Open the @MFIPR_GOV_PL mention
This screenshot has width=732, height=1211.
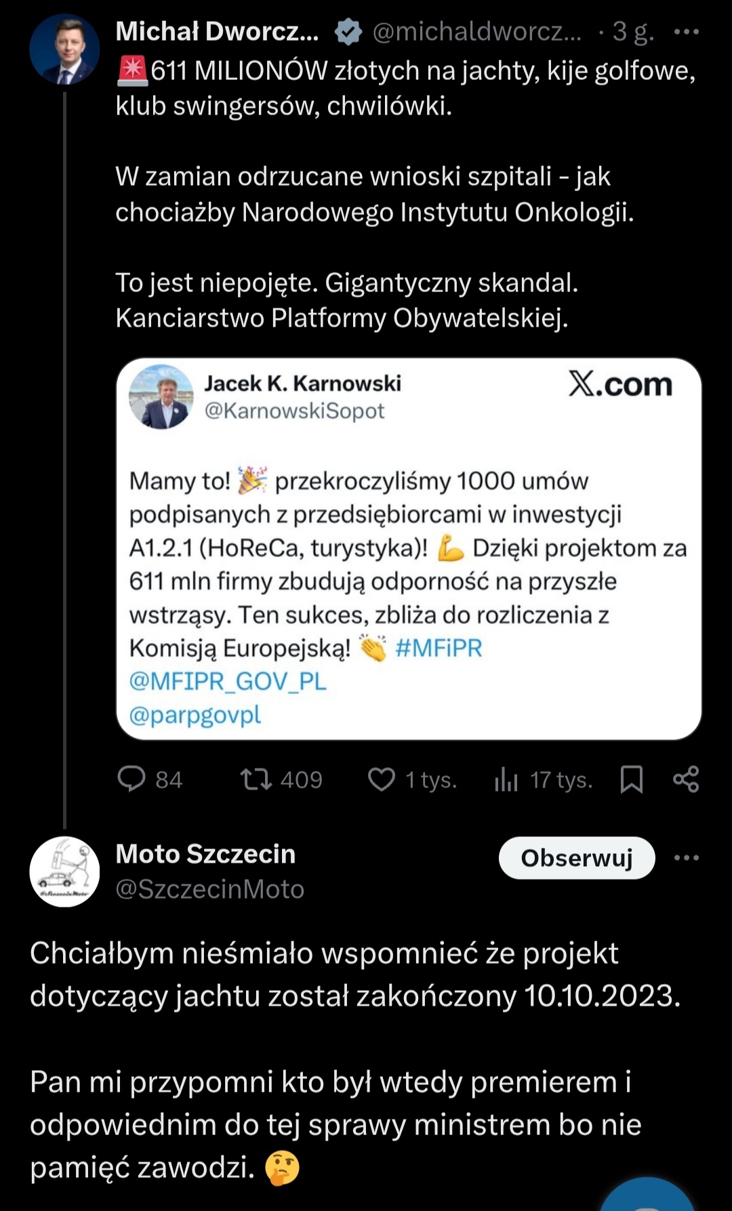coord(228,681)
